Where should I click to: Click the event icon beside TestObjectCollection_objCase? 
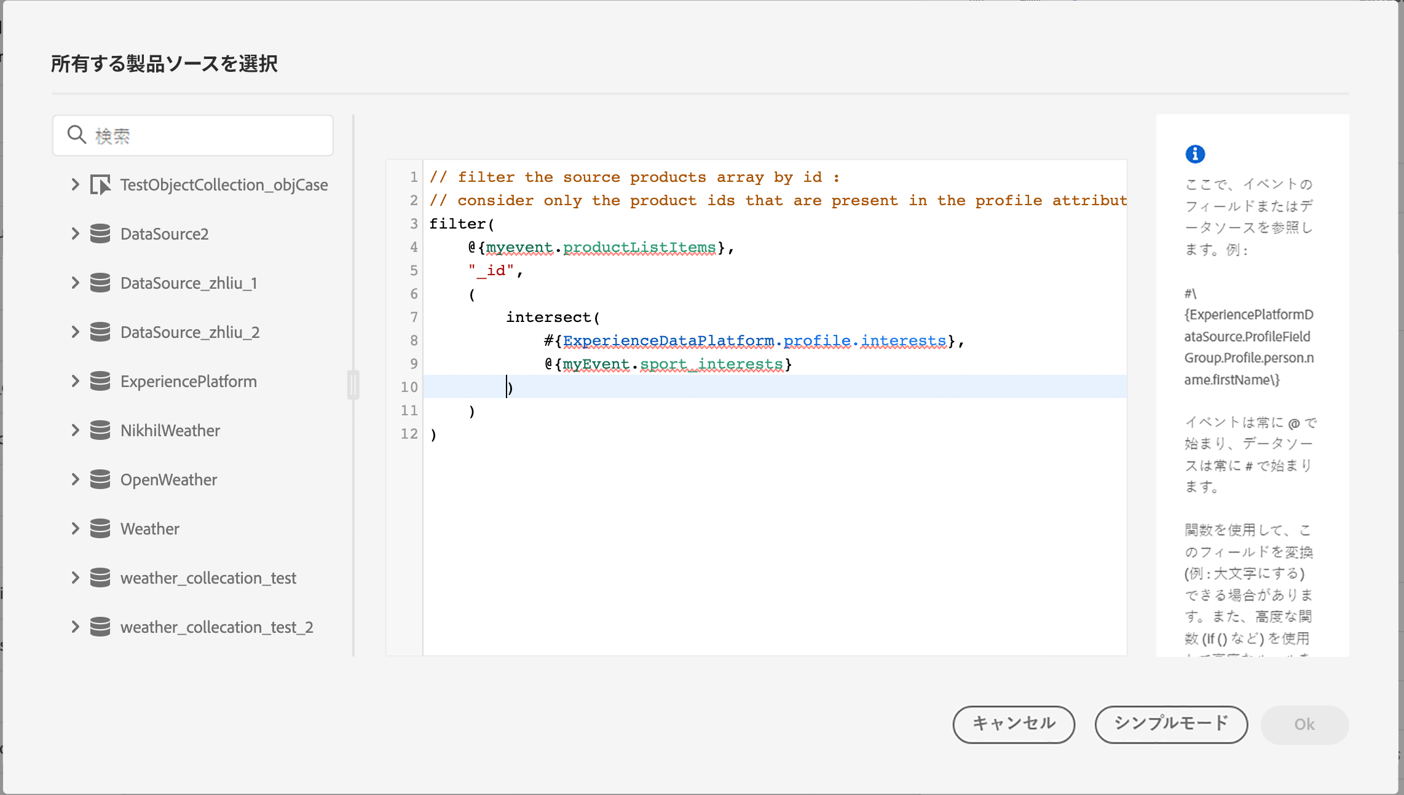[x=100, y=185]
